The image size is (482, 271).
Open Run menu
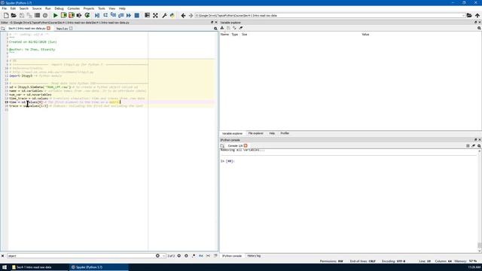pyautogui.click(x=48, y=8)
